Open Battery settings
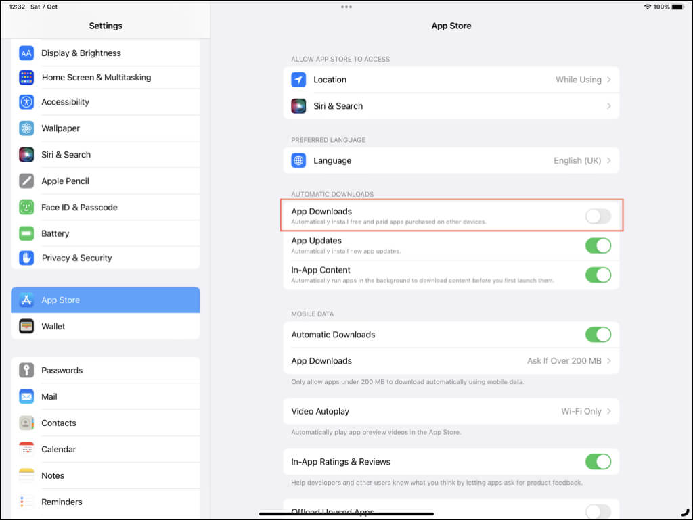 (105, 233)
